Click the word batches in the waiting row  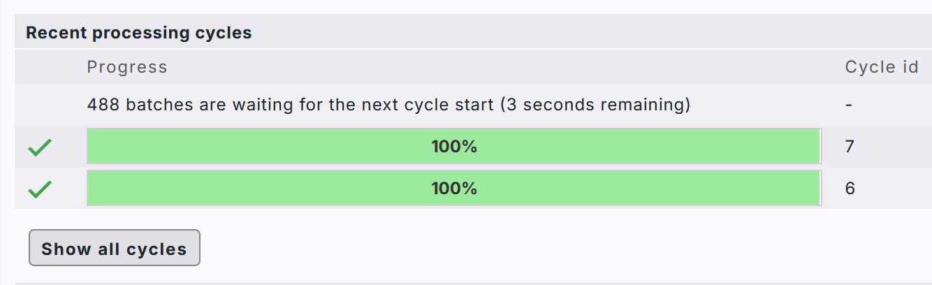pyautogui.click(x=155, y=105)
